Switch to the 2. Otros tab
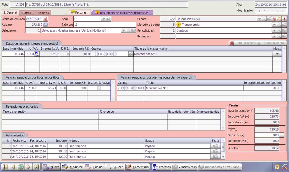Screen dimensions: 289x172 26,13
